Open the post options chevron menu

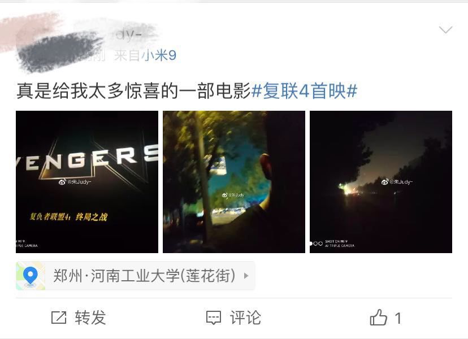click(x=445, y=29)
